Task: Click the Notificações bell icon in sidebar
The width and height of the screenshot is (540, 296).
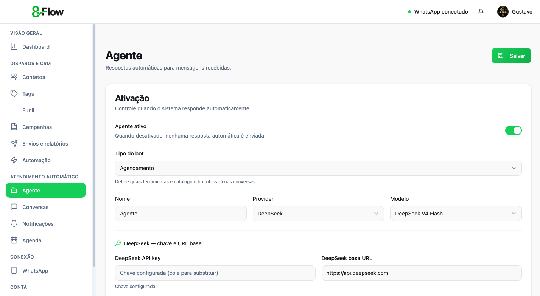Action: 14,224
